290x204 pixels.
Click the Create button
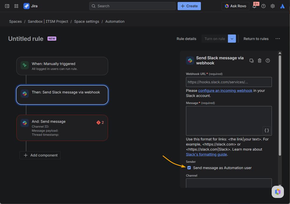point(189,6)
